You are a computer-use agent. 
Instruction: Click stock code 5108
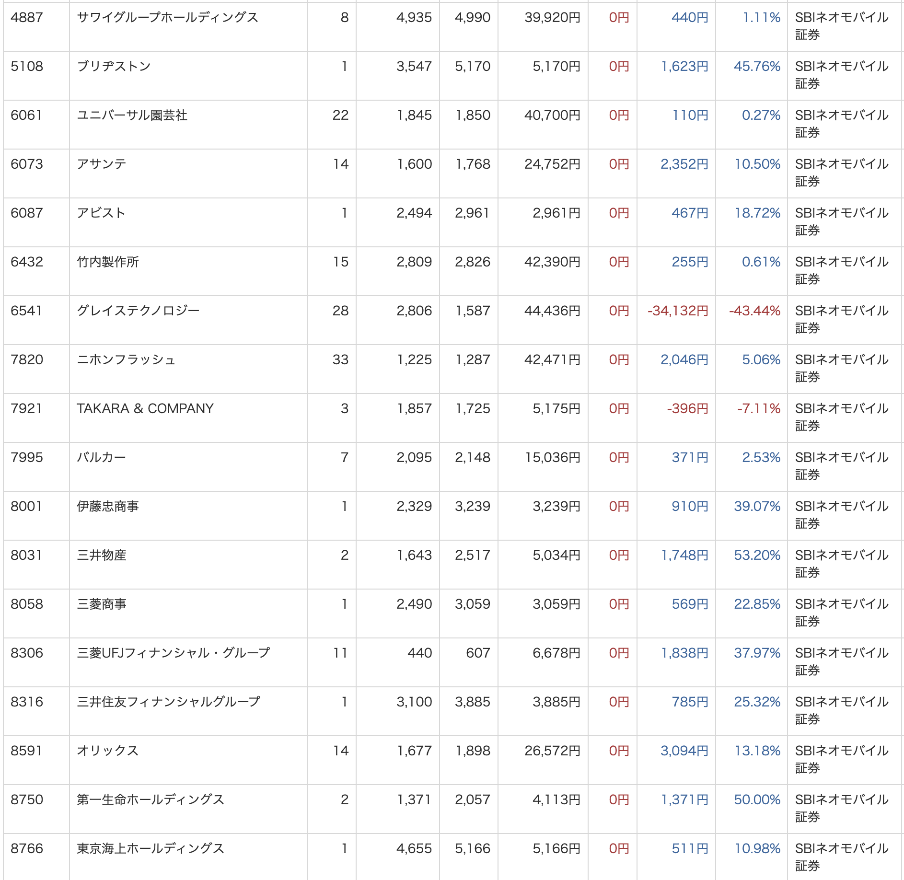point(27,67)
